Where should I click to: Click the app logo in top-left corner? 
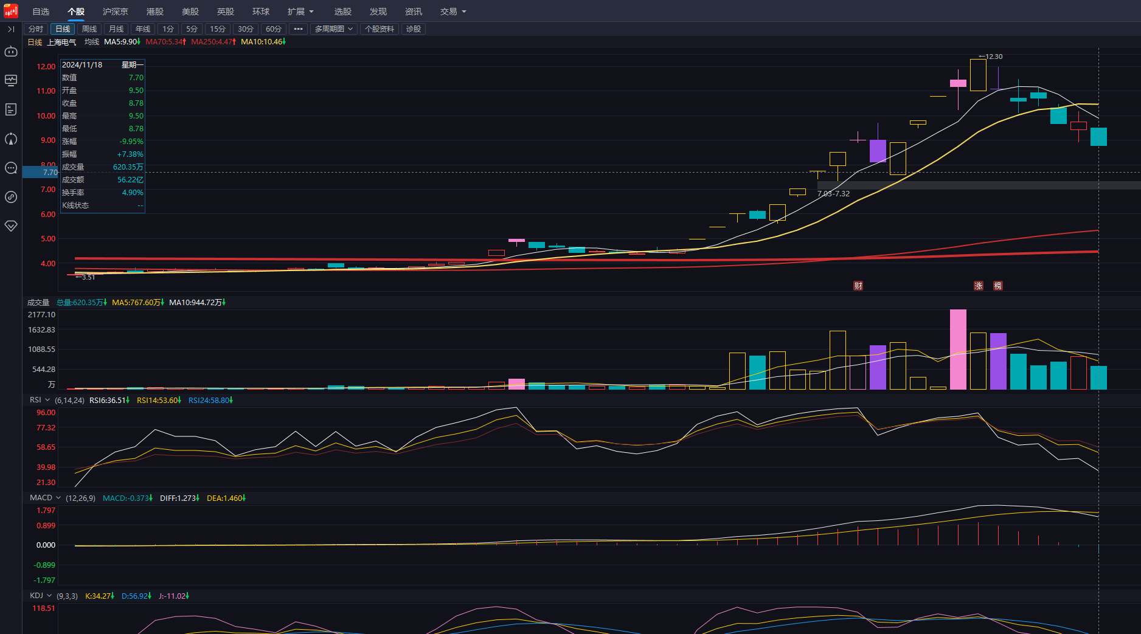coord(11,11)
